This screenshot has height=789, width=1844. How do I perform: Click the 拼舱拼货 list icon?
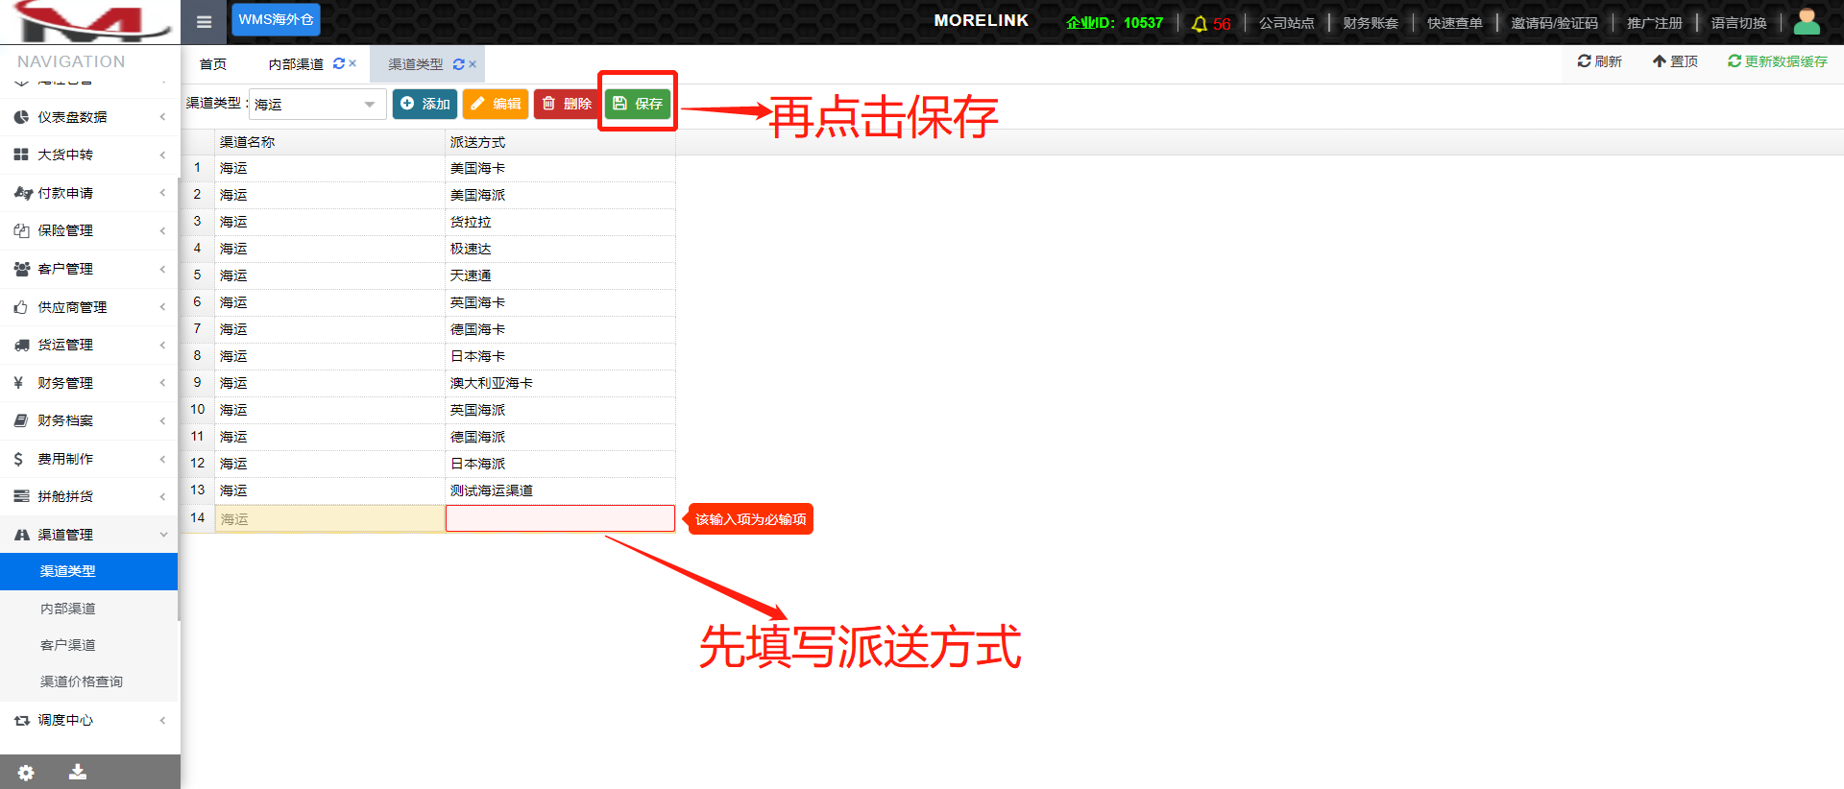[x=21, y=496]
